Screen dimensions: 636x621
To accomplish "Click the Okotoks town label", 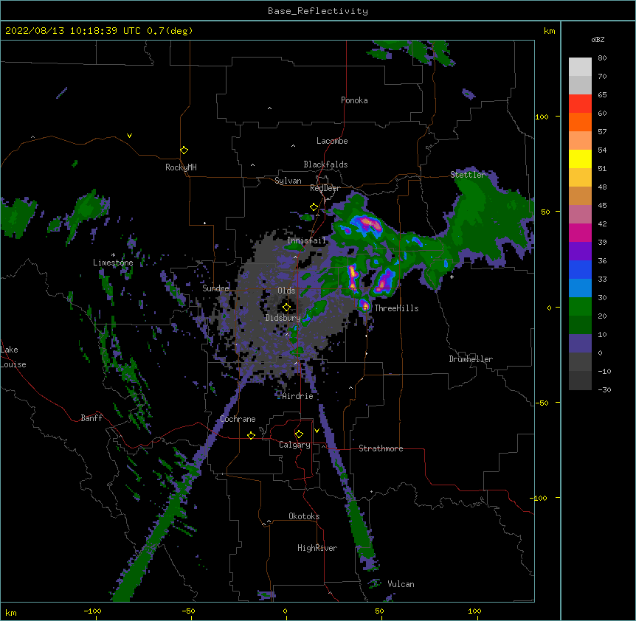I will click(x=304, y=516).
